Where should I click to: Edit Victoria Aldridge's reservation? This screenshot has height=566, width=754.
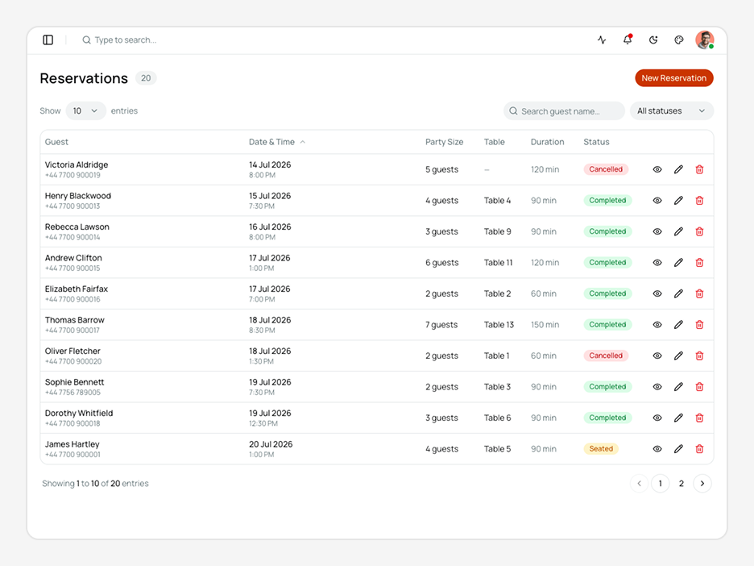point(678,169)
